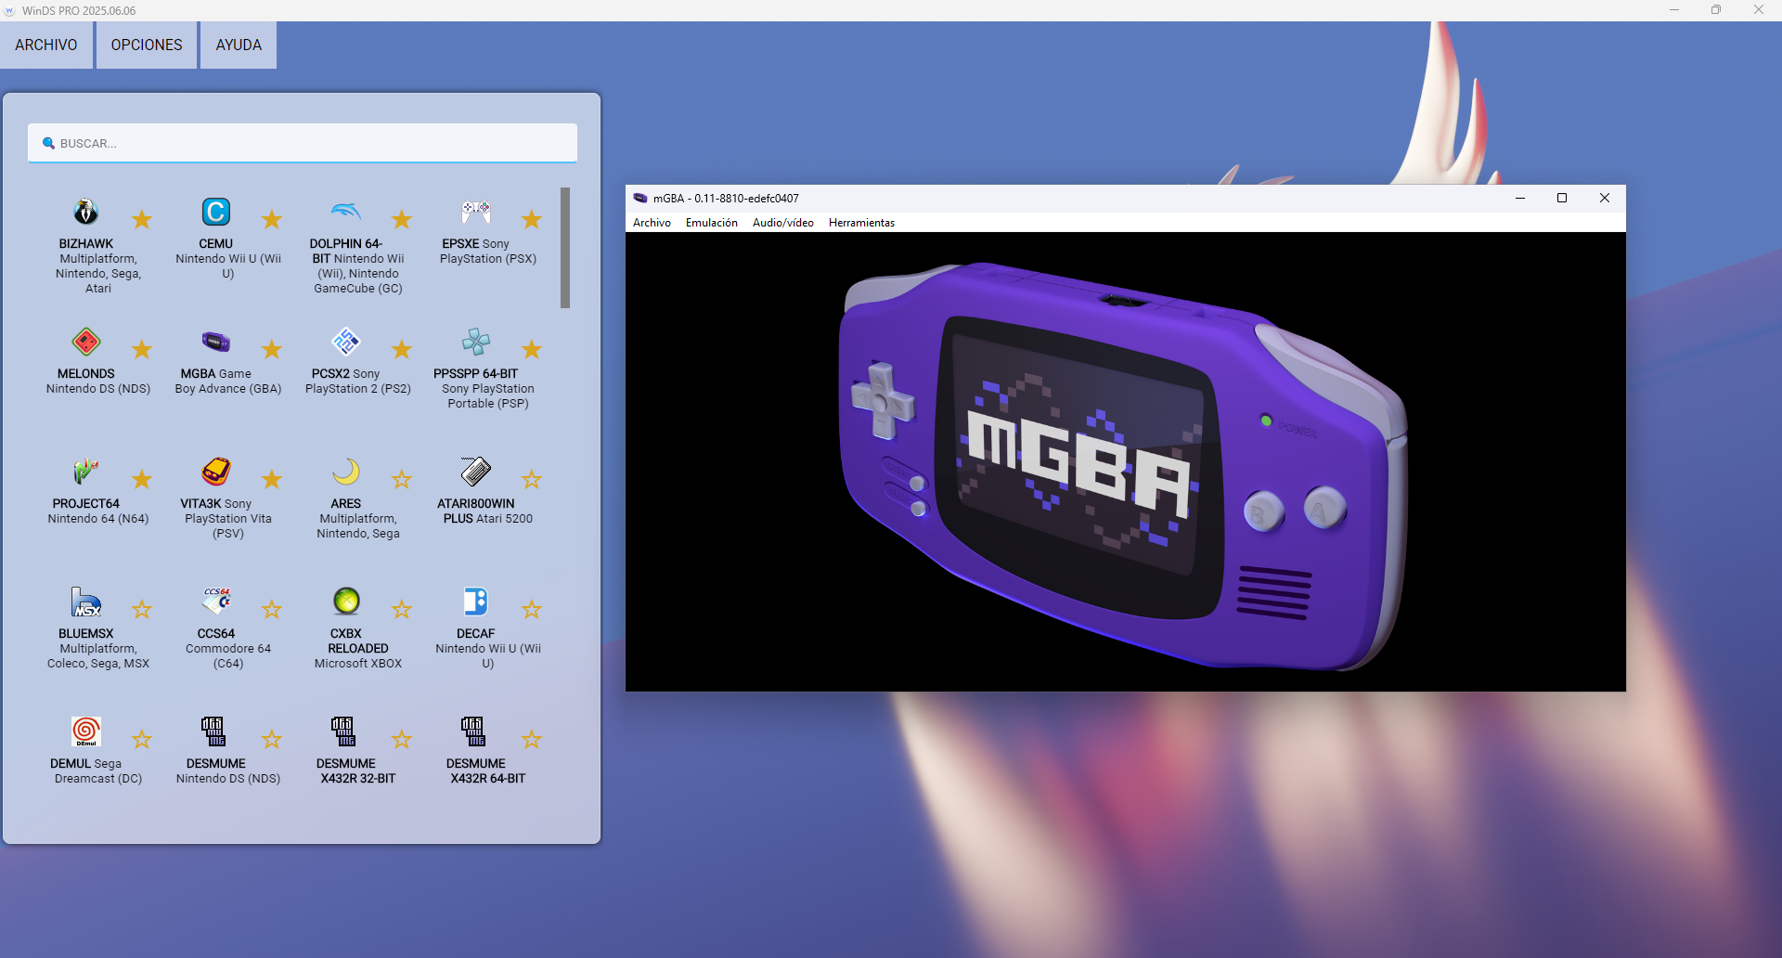Minimize the WinDS PRO window
Viewport: 1782px width, 958px height.
click(1674, 10)
